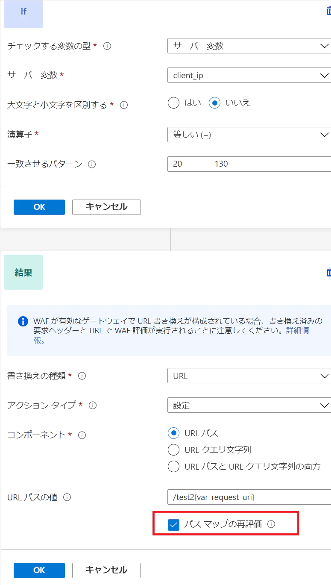Show info for コンポーネント

pyautogui.click(x=82, y=435)
